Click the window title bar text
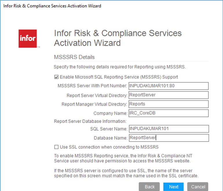223x191 pixels. tap(52, 6)
